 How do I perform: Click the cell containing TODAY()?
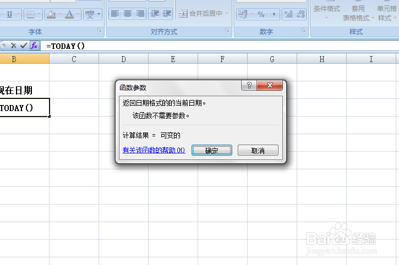24,108
